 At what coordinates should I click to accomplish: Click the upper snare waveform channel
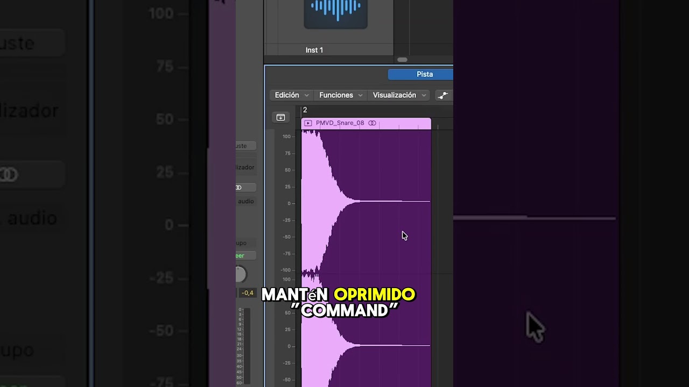point(366,202)
